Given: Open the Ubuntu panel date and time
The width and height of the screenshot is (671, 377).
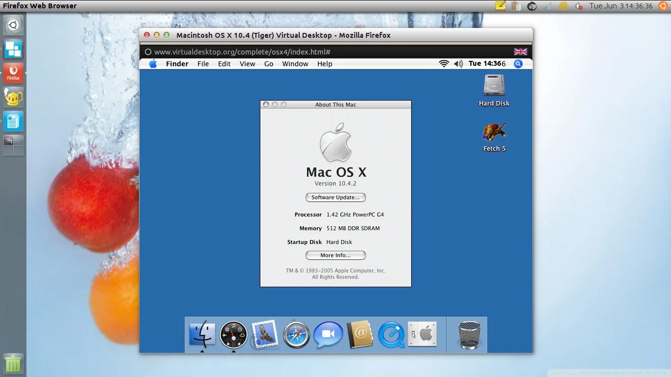Looking at the screenshot, I should (621, 6).
